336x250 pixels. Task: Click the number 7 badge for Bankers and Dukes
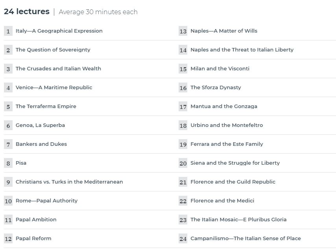[8, 144]
